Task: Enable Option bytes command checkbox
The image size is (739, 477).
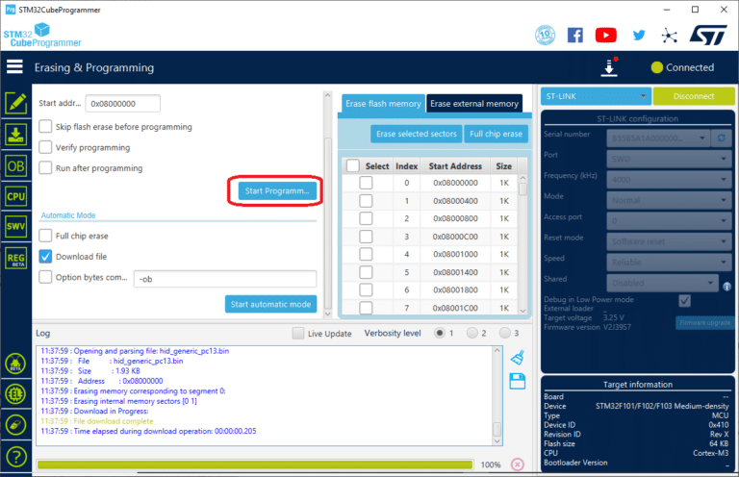Action: point(45,277)
